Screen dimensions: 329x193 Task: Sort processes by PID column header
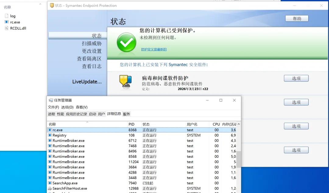point(134,124)
